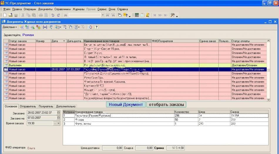Screen dimensions: 279x154
Task: Click into the Скидка field
Action: click(x=144, y=148)
